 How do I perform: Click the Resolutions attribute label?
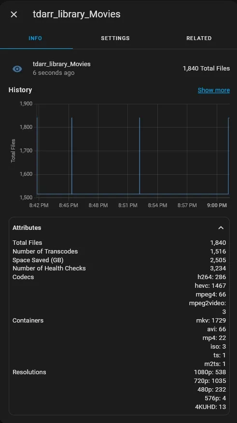tap(29, 372)
